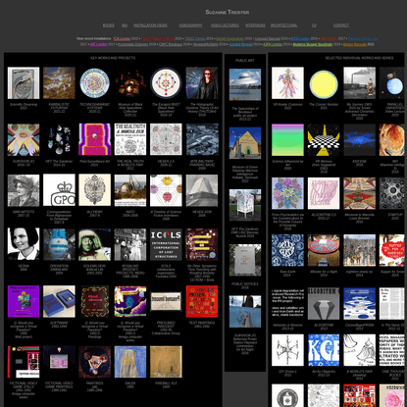Screen dimensions: 407x407
Task: Click the Suzanne Treister site title
Action: point(228,12)
